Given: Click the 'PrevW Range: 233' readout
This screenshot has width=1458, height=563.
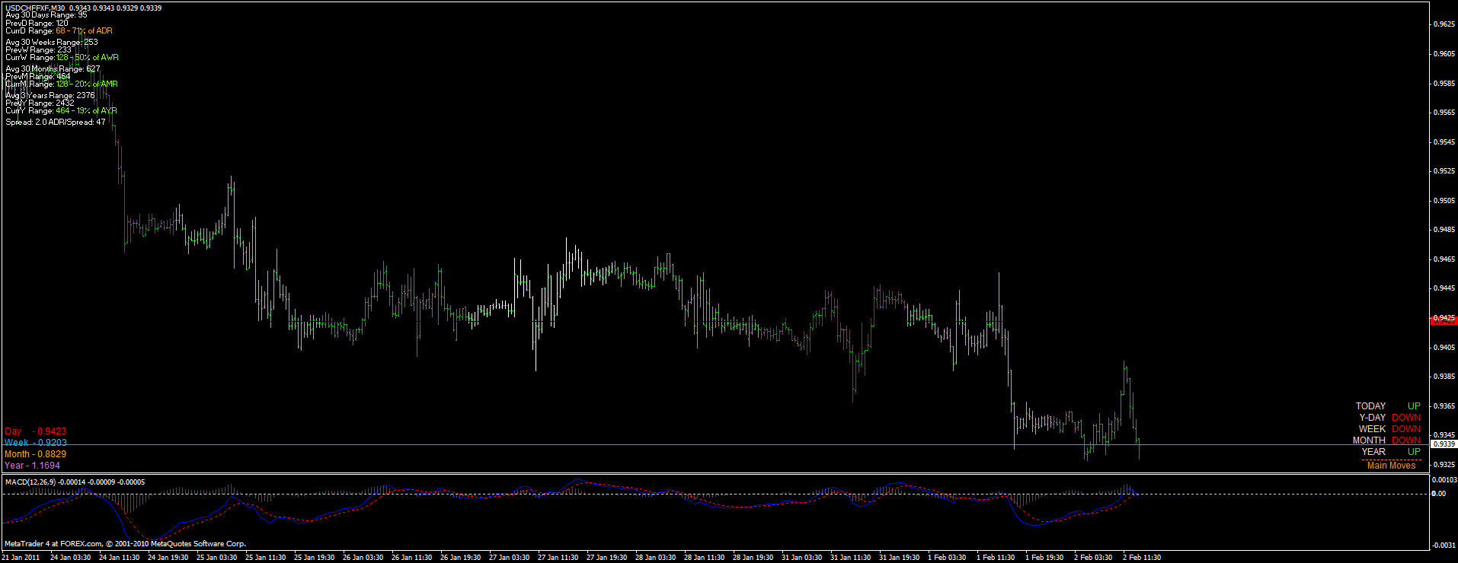Looking at the screenshot, I should [x=38, y=50].
